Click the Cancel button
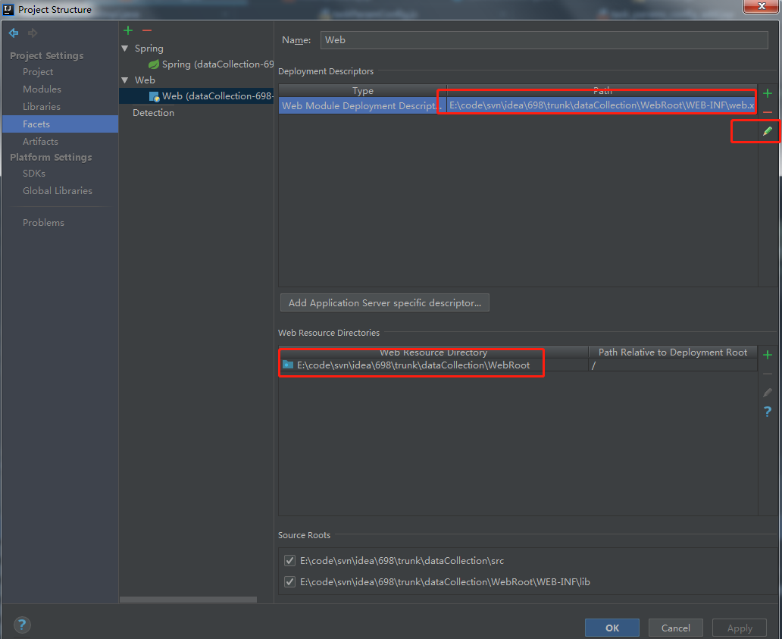782x639 pixels. pos(676,628)
